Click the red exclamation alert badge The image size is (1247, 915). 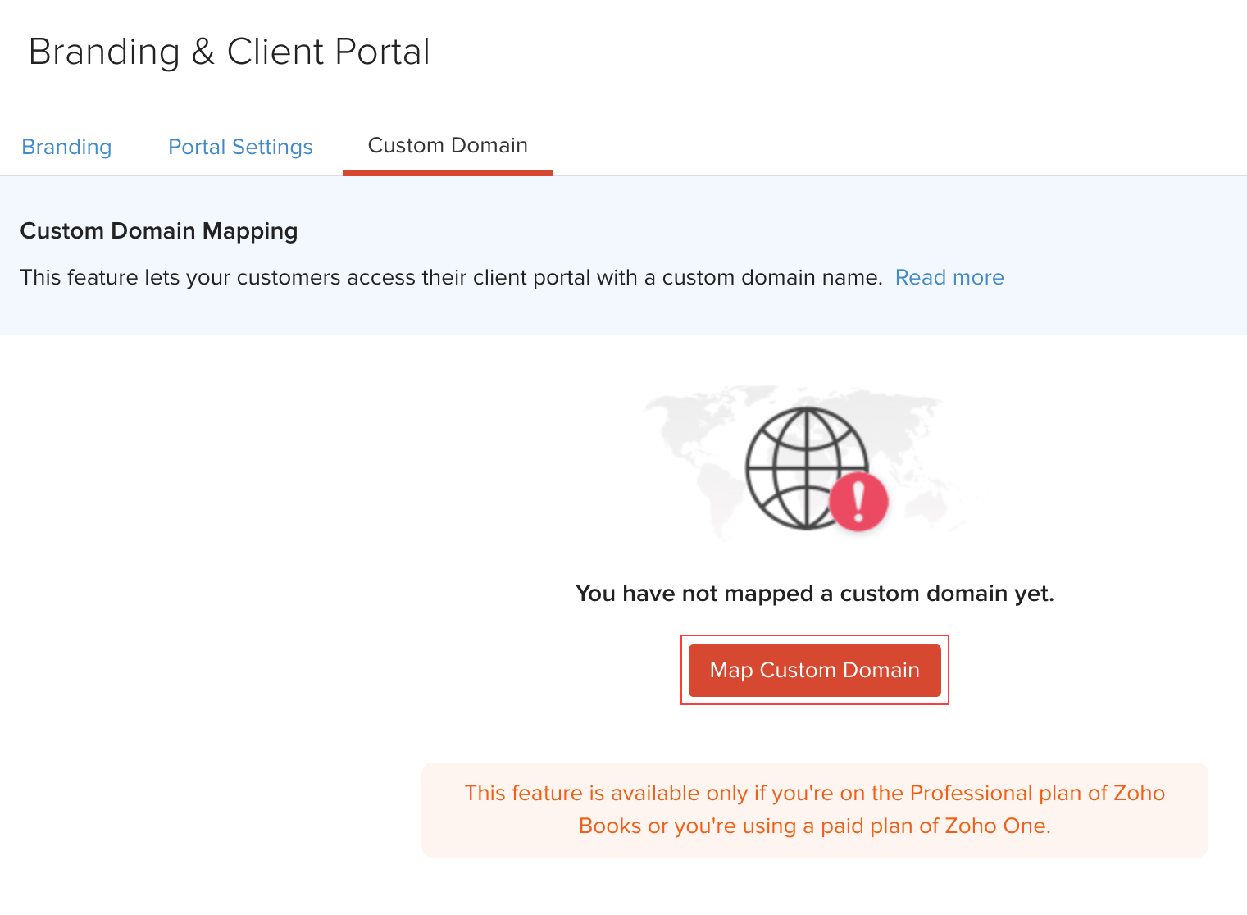(858, 501)
